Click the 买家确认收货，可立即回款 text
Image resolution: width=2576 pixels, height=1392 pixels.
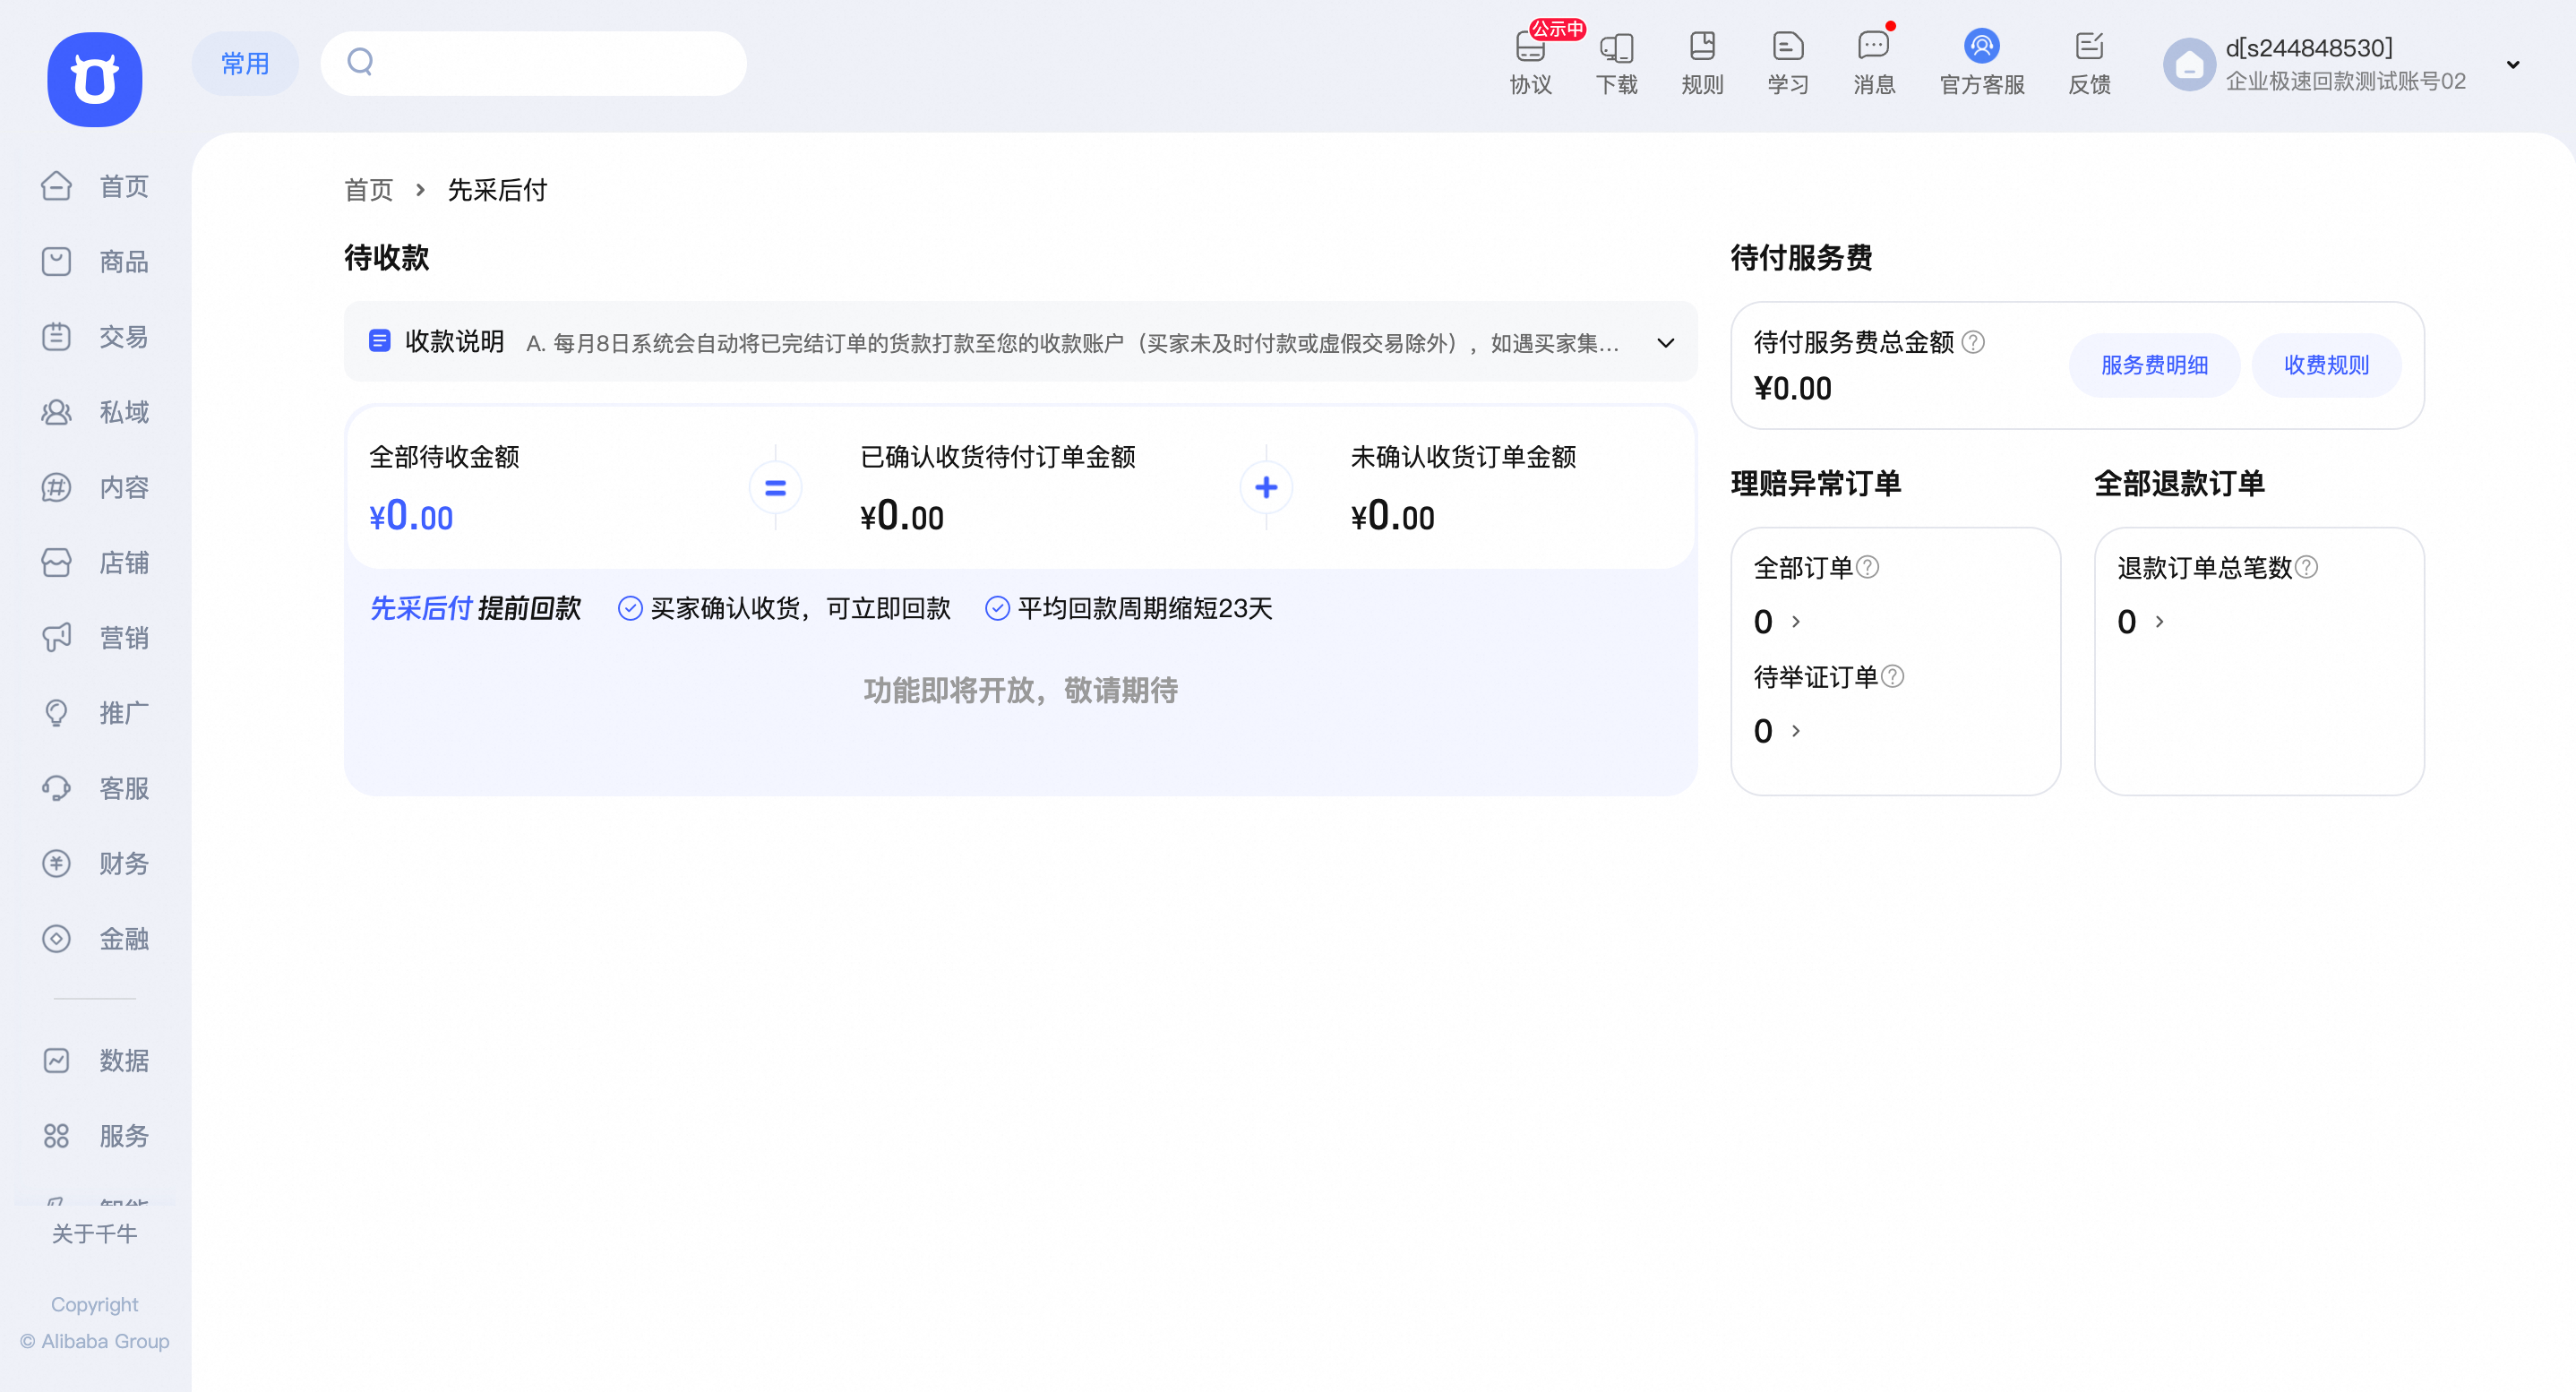(x=800, y=608)
